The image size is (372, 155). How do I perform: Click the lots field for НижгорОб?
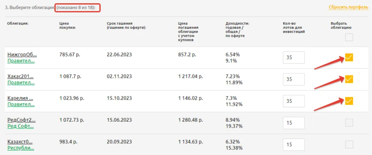tap(294, 58)
